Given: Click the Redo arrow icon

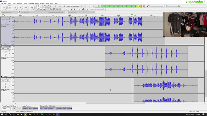Looking at the screenshot, I should [x=67, y=9].
